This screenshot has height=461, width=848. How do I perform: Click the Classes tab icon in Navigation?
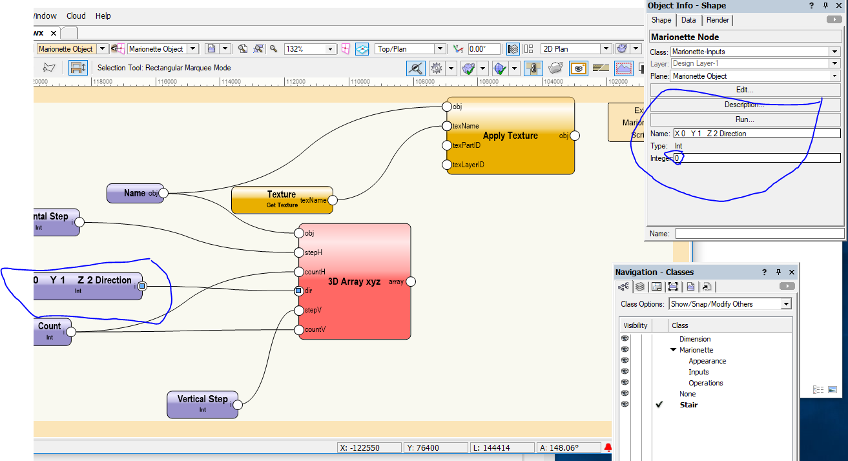tap(623, 287)
